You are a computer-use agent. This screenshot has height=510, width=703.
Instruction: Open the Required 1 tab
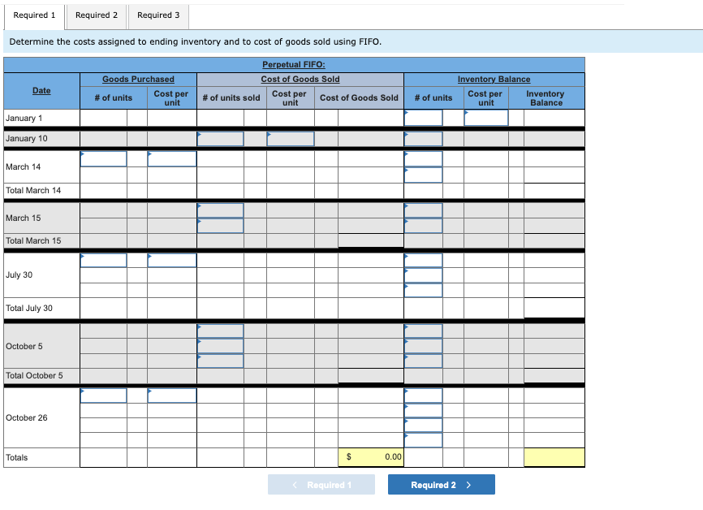click(34, 15)
